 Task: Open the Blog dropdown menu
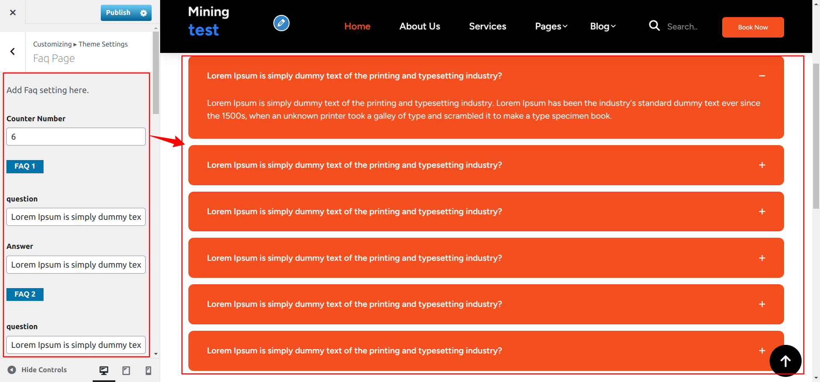point(603,26)
